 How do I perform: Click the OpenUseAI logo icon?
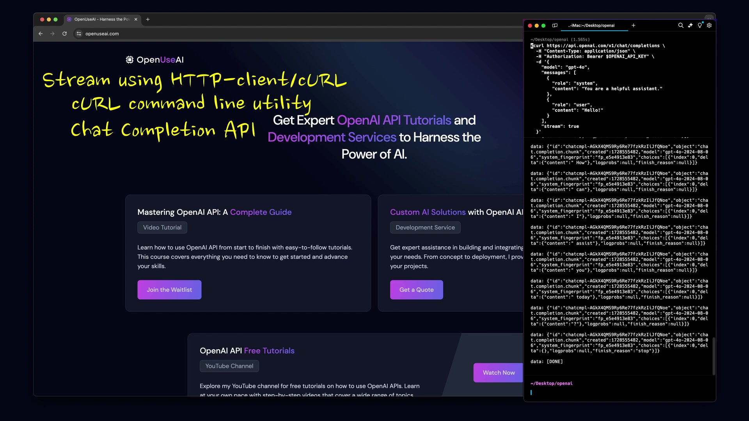point(129,60)
